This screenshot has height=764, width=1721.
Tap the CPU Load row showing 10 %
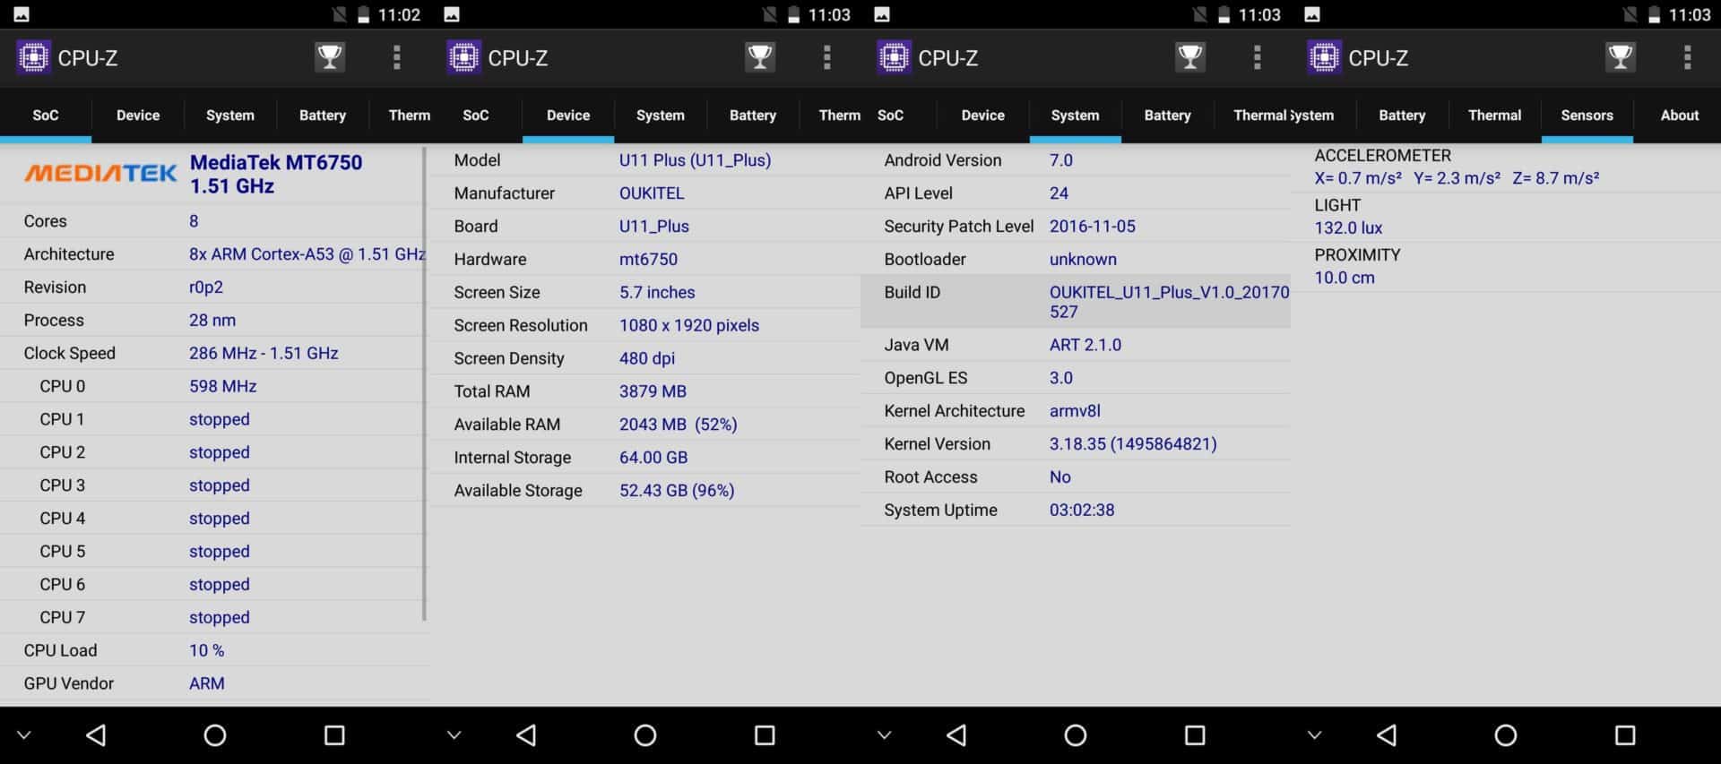tap(215, 650)
